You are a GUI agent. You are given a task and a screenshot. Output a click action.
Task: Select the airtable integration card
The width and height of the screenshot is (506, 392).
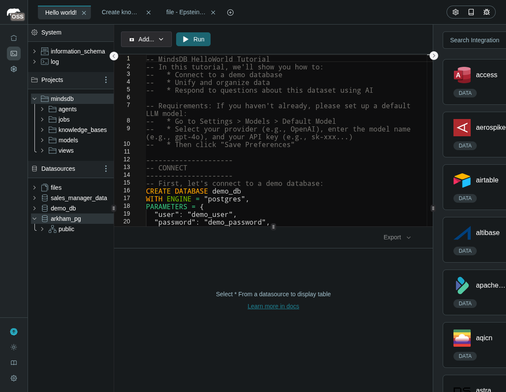(475, 187)
